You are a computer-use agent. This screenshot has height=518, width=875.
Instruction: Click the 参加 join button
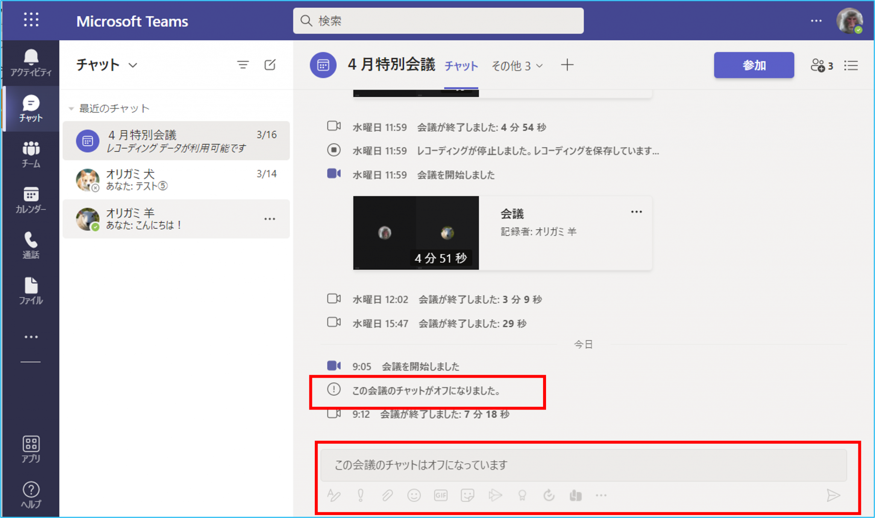[x=754, y=65]
